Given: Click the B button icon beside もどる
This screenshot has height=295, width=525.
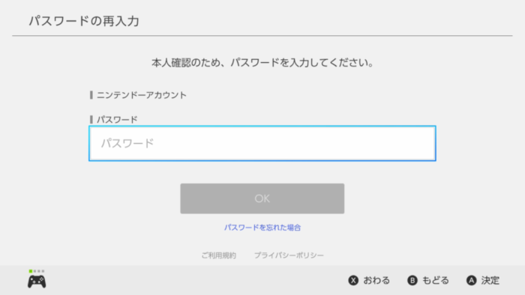Looking at the screenshot, I should coord(412,280).
